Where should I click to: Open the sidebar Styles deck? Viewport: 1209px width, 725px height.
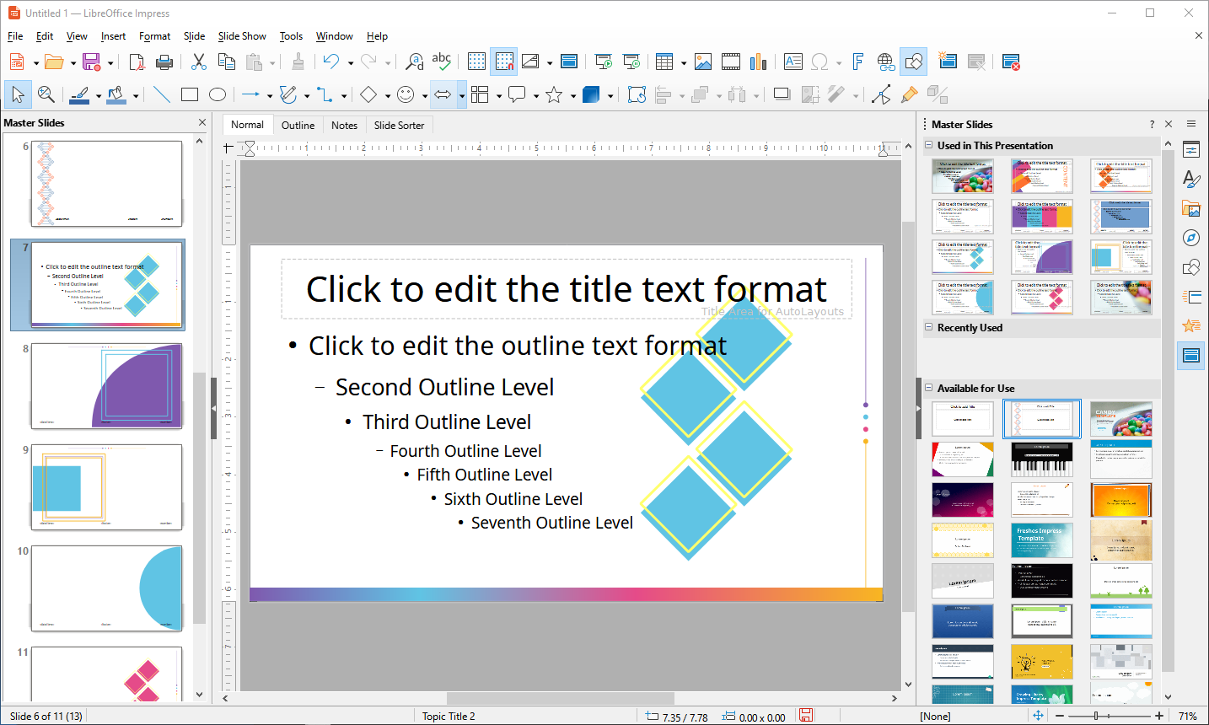coord(1191,180)
